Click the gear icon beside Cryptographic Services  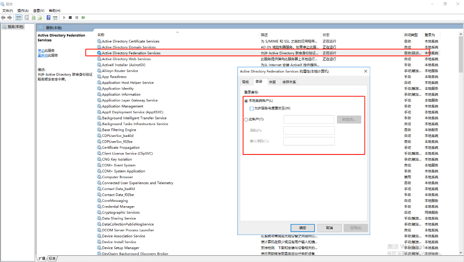coord(99,212)
